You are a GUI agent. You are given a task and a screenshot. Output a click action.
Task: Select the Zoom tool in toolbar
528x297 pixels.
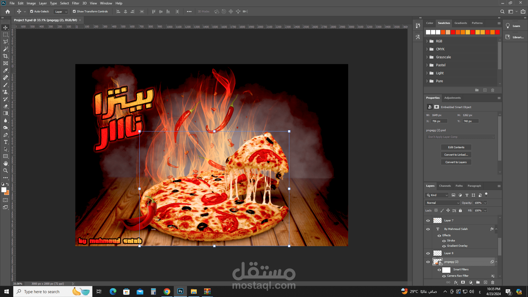coord(5,171)
